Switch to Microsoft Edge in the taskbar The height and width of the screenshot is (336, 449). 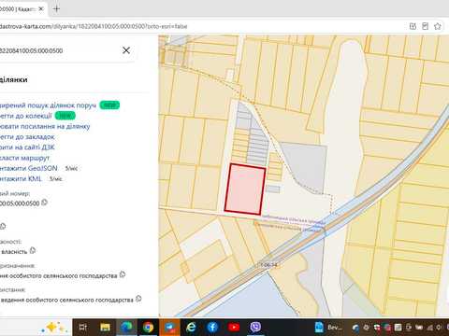click(126, 327)
